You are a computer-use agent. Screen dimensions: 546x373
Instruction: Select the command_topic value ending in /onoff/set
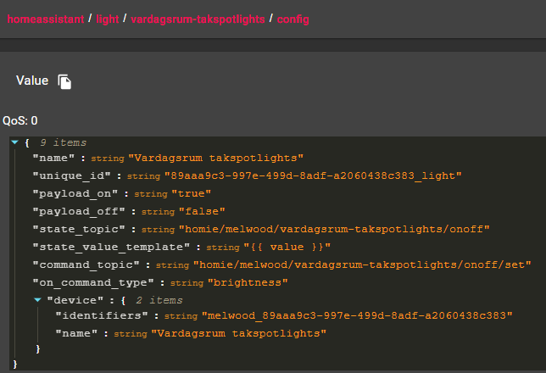pos(362,264)
